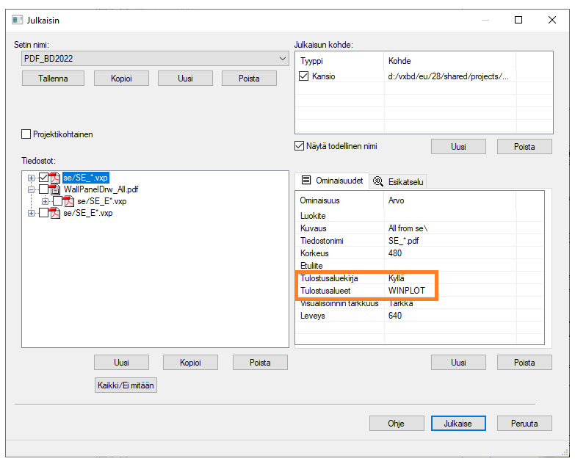Screen dimensions: 575x464
Task: Click the Kaikki/Ei mitään button
Action: click(126, 385)
